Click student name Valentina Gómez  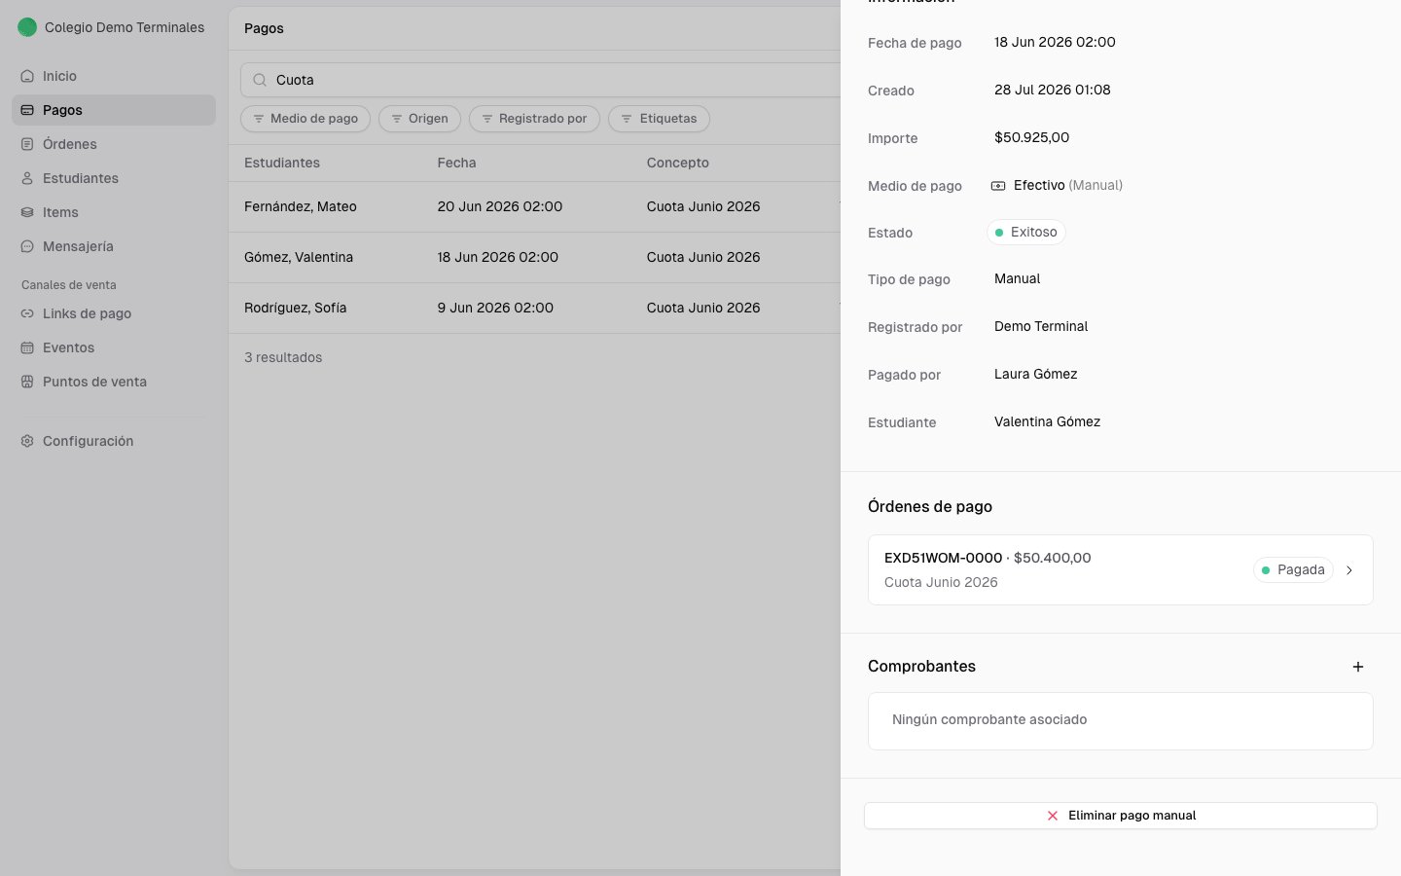(x=1047, y=421)
